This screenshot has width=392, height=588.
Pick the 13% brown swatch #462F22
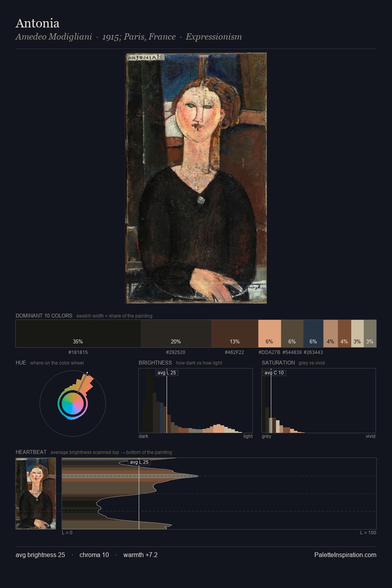point(235,334)
